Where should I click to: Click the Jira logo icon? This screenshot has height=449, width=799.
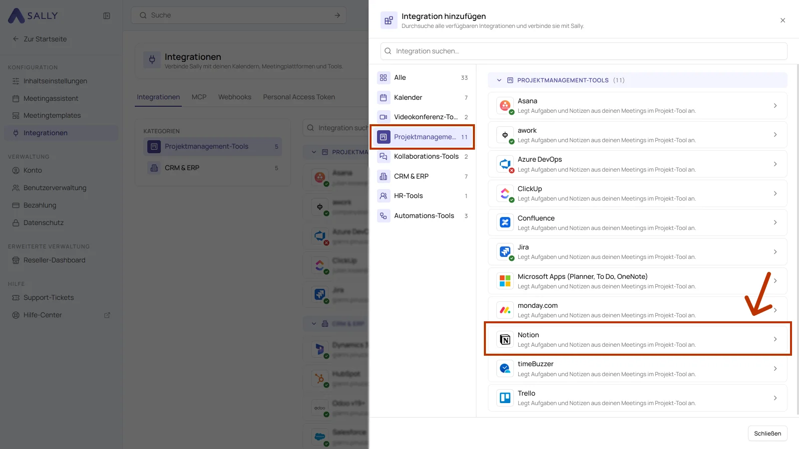click(505, 251)
